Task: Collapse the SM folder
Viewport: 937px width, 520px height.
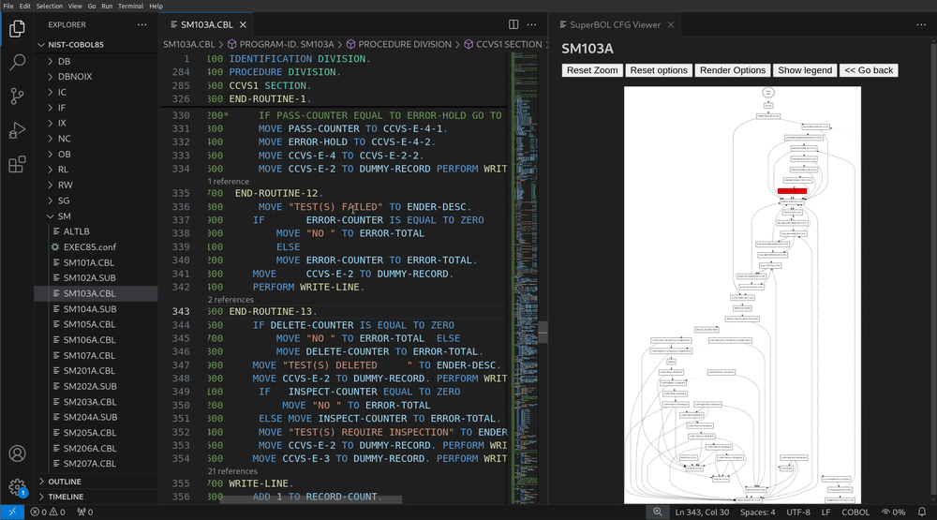Action: [64, 216]
